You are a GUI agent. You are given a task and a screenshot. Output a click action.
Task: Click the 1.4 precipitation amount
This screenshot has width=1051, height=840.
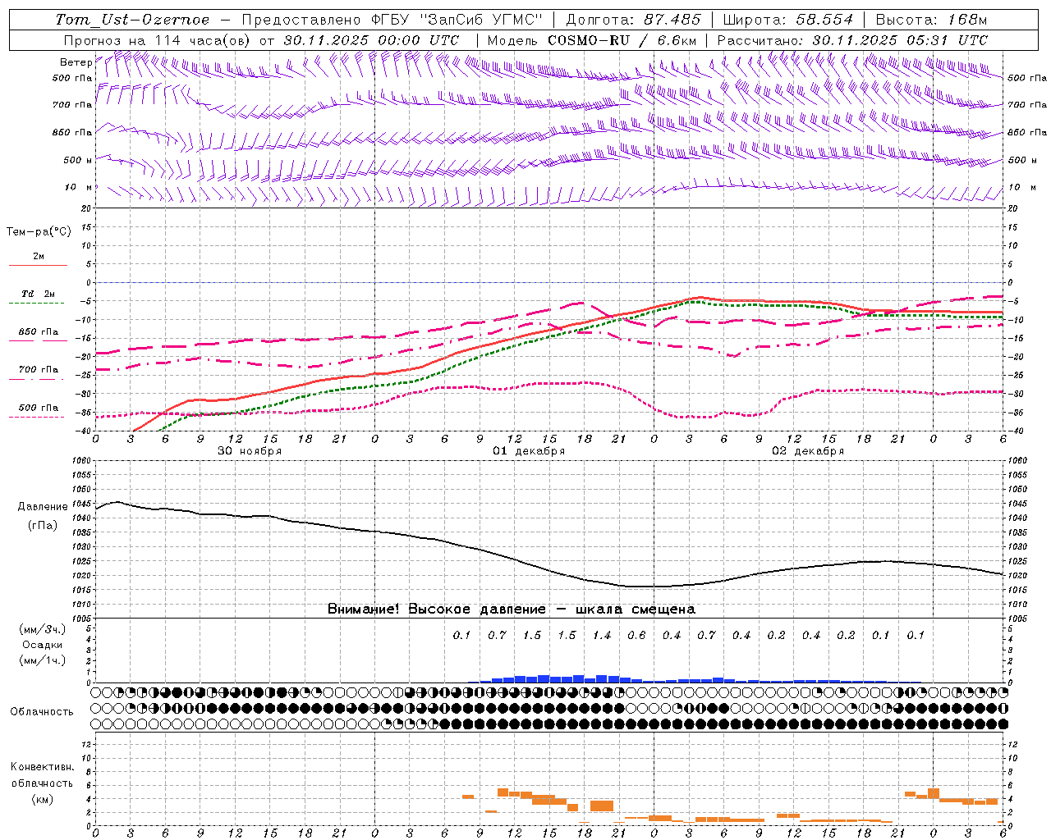click(602, 635)
